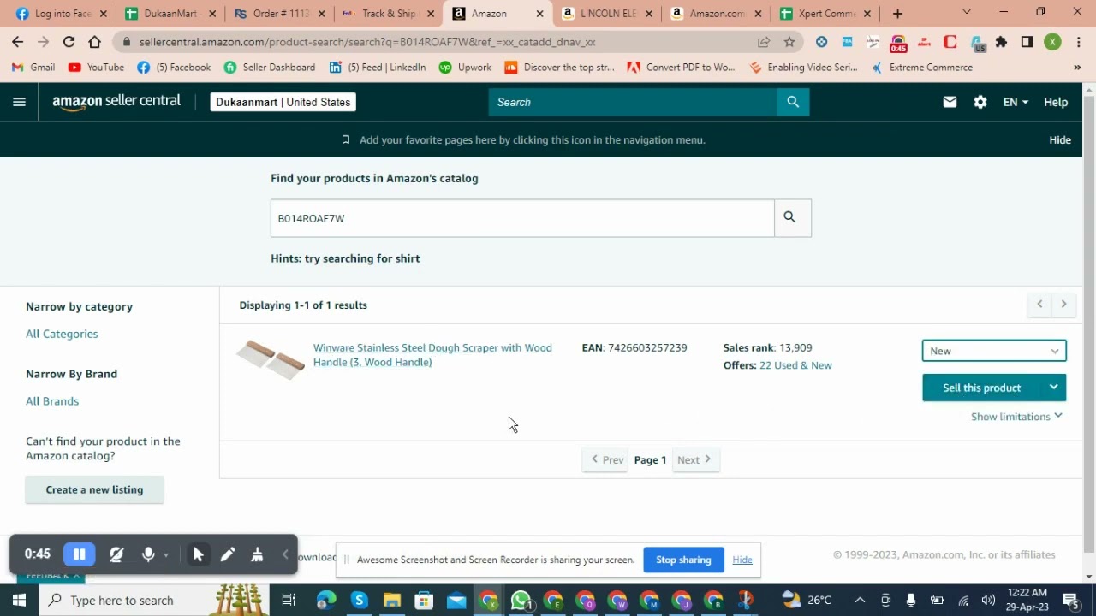
Task: Click the bookmark icon in favorites bar
Action: tap(346, 139)
